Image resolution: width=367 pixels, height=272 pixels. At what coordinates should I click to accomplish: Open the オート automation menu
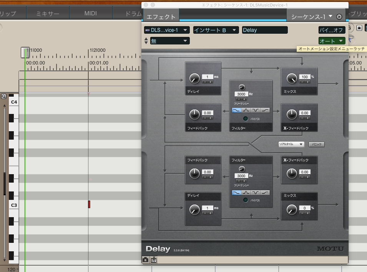[332, 41]
